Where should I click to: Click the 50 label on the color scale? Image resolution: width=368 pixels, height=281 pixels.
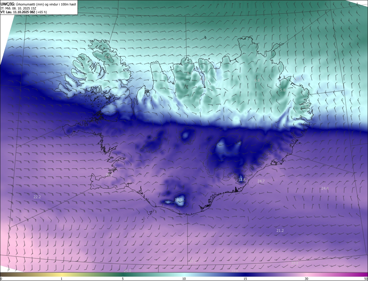(x=366, y=279)
